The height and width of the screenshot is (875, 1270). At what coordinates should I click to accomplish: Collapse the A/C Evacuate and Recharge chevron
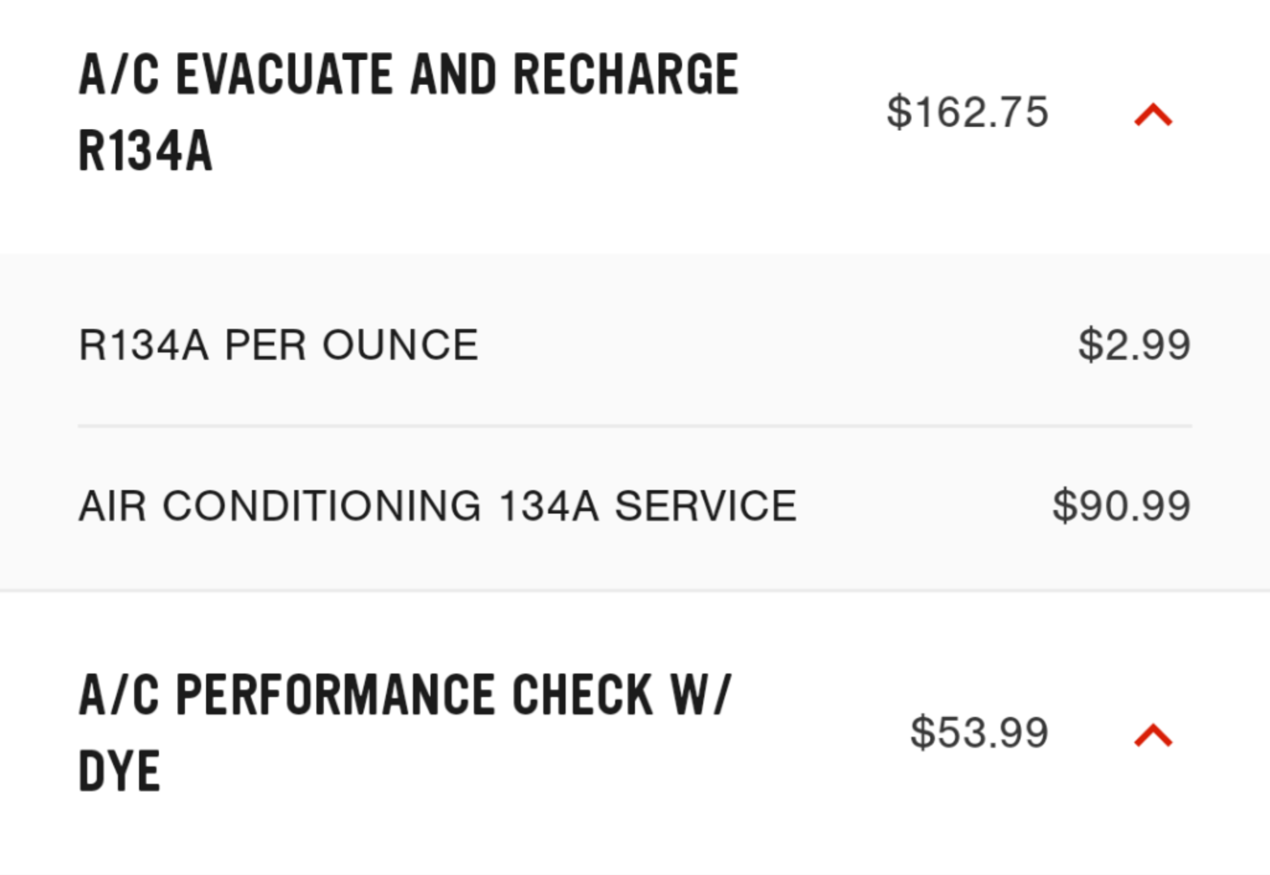pos(1153,116)
